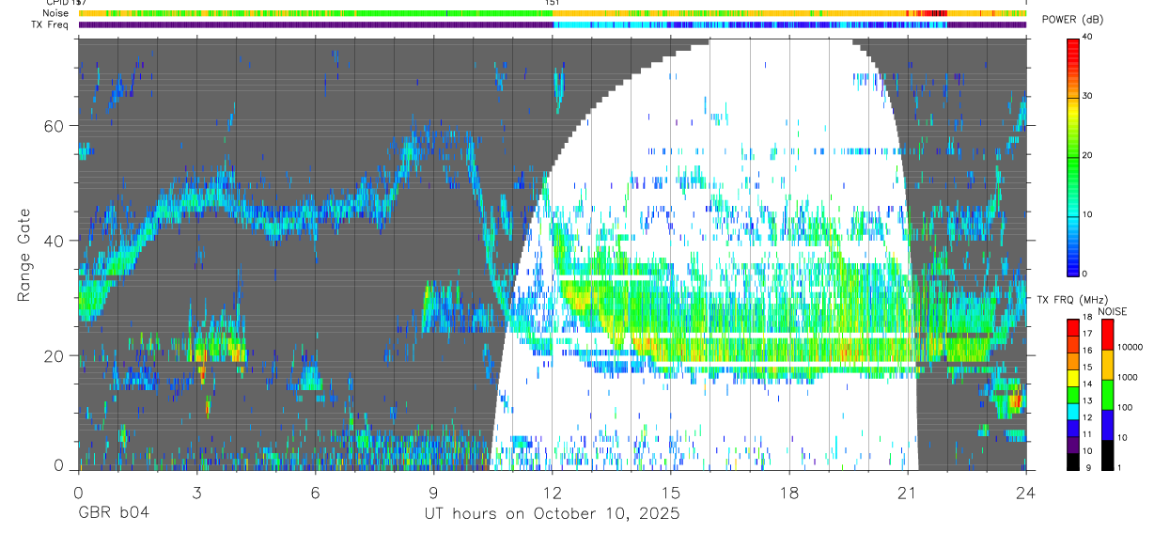Click the '17' label in the TX FRQ legend
1154x533 pixels.
pyautogui.click(x=1088, y=334)
